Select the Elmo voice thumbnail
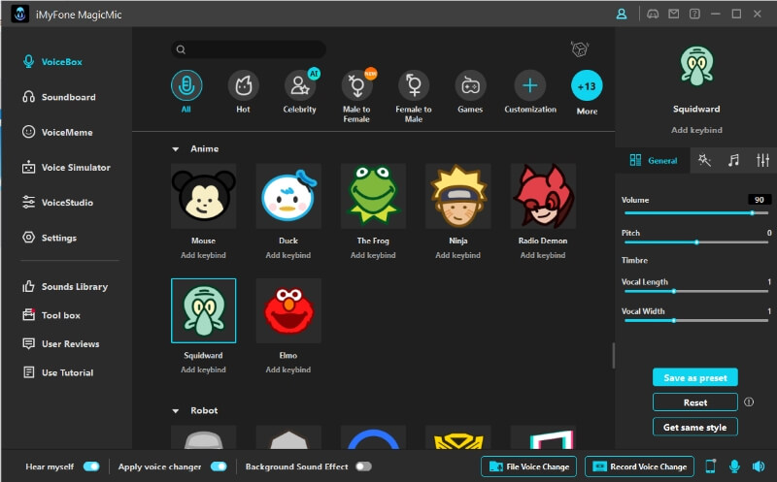 coord(288,310)
